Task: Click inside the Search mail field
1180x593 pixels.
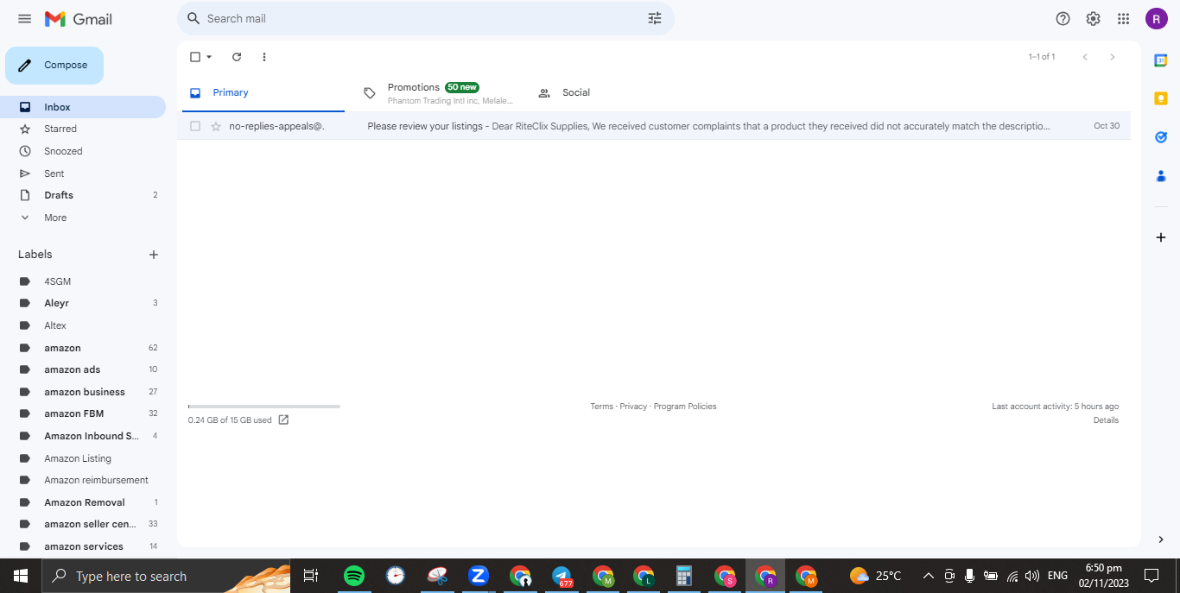Action: 423,18
